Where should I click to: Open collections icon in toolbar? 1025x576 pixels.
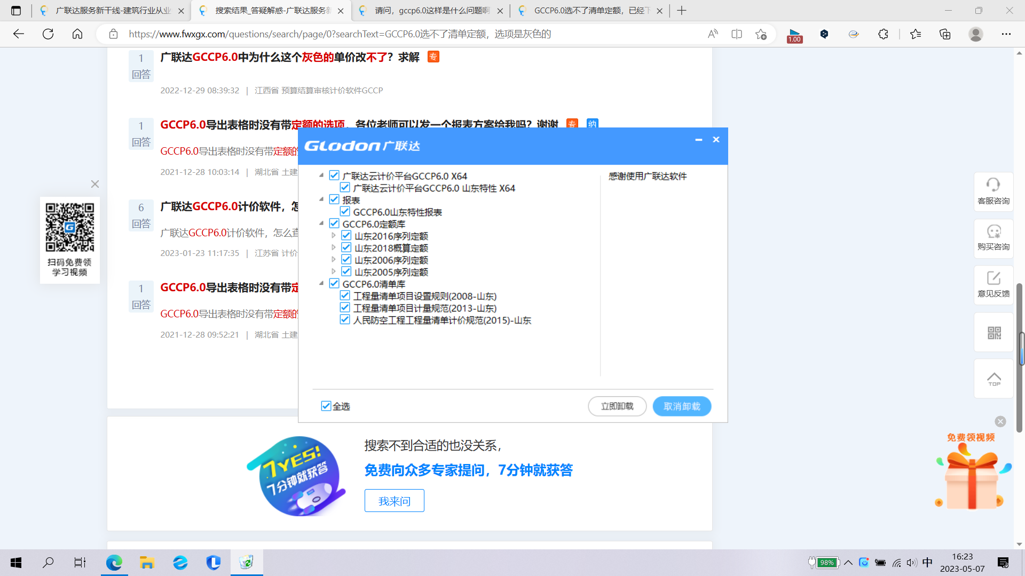point(945,34)
